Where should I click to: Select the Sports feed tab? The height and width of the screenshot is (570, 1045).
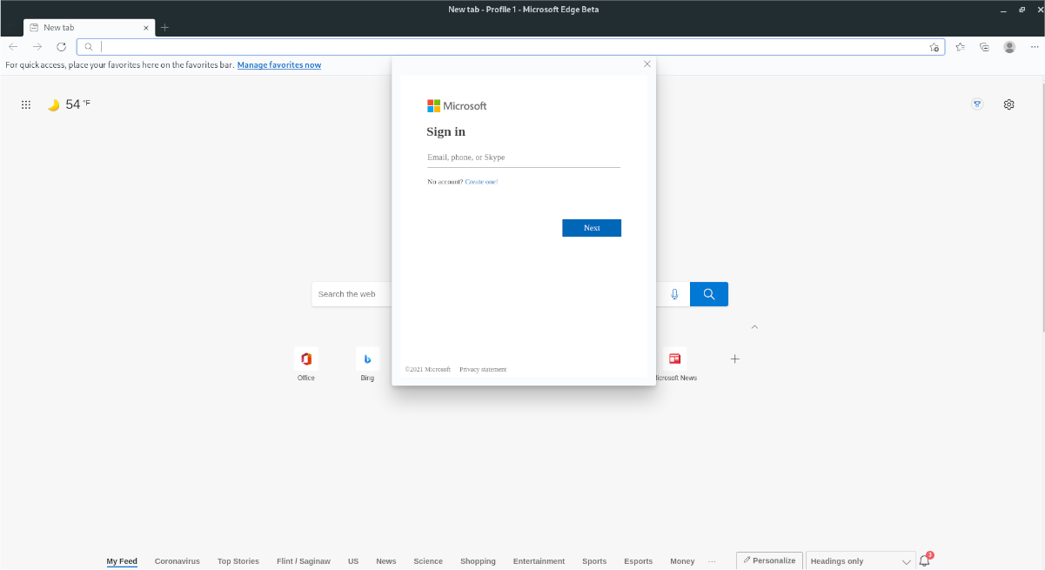594,561
